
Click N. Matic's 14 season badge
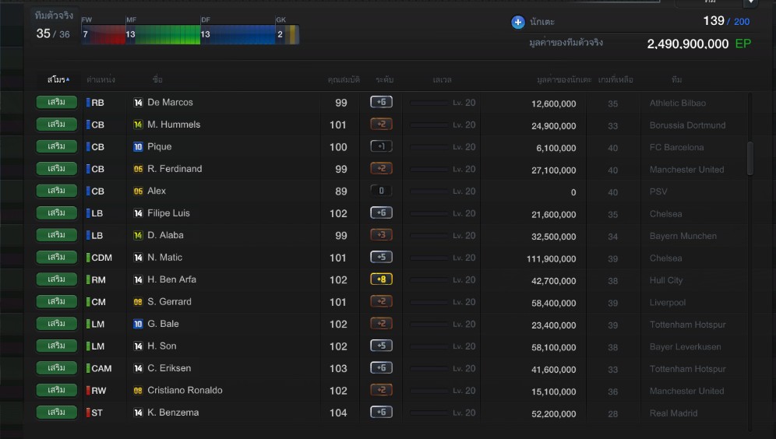point(138,258)
